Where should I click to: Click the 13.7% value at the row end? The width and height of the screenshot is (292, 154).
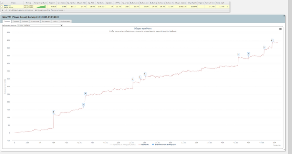(x=222, y=7)
